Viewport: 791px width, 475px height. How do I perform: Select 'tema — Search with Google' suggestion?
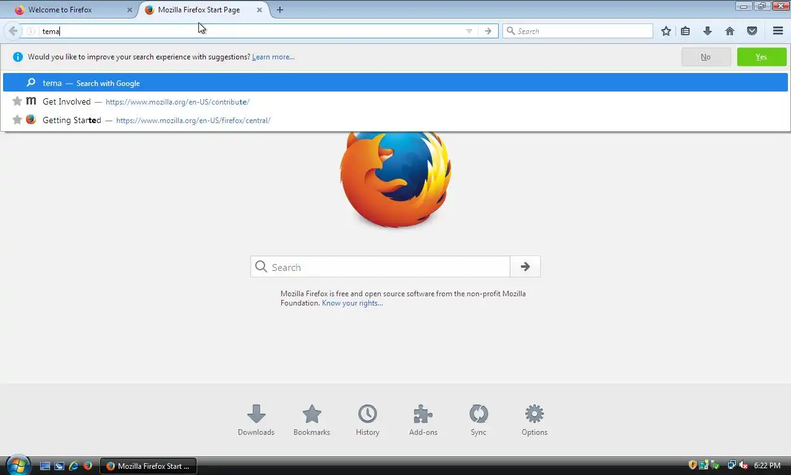coord(395,83)
